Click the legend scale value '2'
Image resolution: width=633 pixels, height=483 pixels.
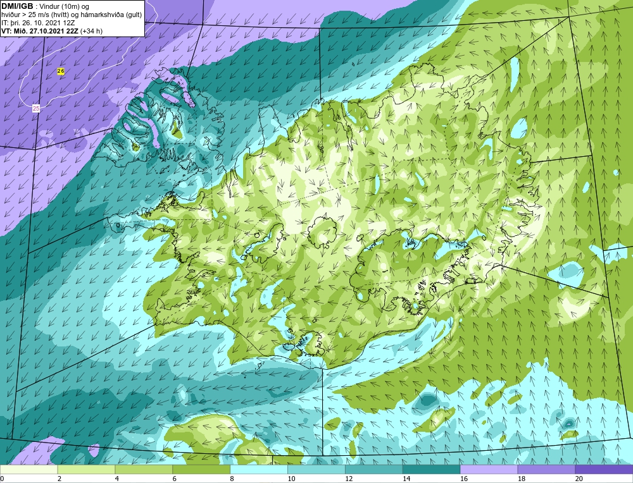pos(60,479)
